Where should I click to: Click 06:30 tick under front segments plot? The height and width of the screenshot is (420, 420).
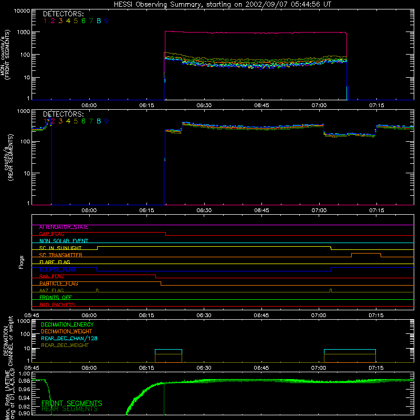(x=204, y=106)
